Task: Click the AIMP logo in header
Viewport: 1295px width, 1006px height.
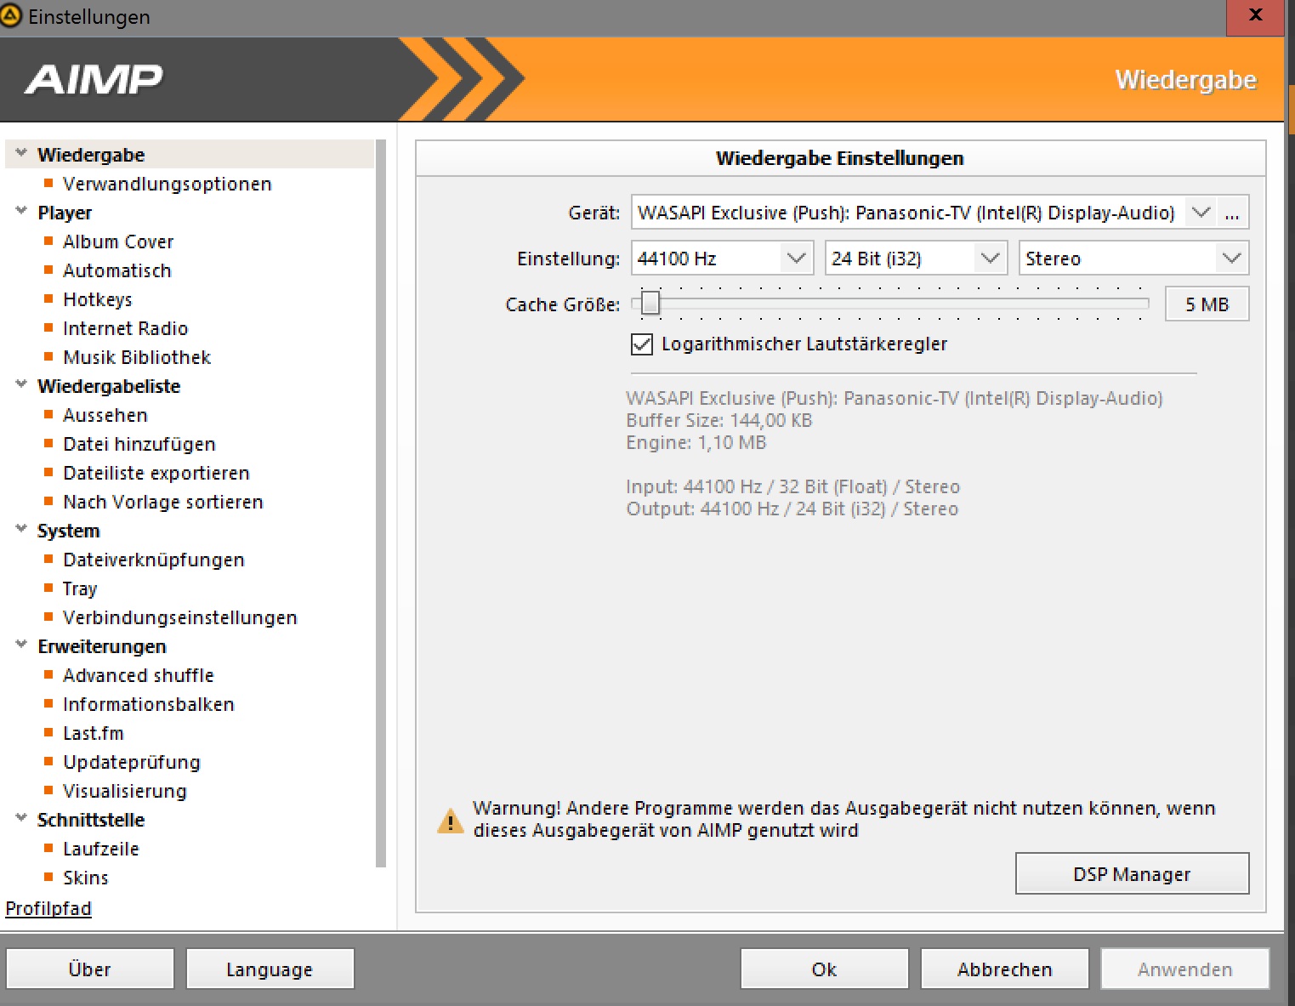Action: (94, 80)
